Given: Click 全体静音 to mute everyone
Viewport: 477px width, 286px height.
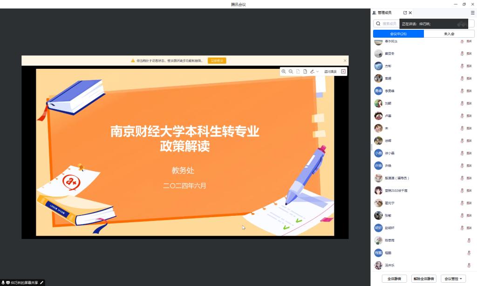Looking at the screenshot, I should coord(394,279).
